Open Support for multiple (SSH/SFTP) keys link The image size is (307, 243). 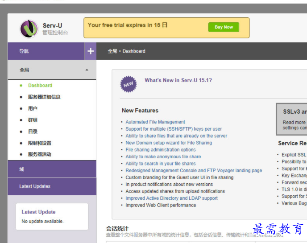[174, 129]
